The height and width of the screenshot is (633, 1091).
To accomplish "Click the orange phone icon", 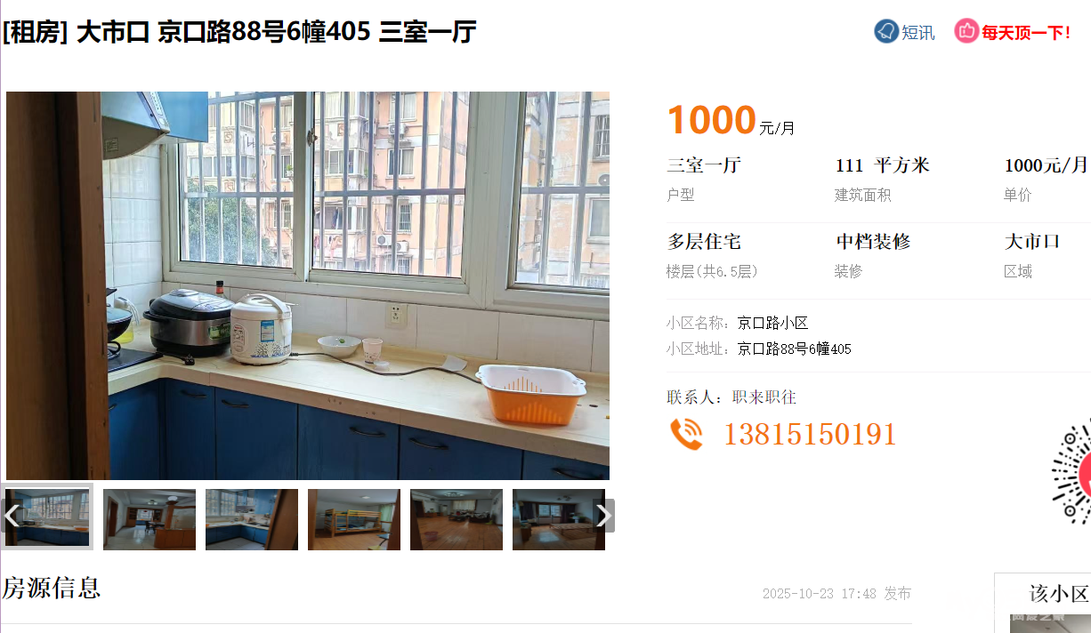I will tap(686, 434).
